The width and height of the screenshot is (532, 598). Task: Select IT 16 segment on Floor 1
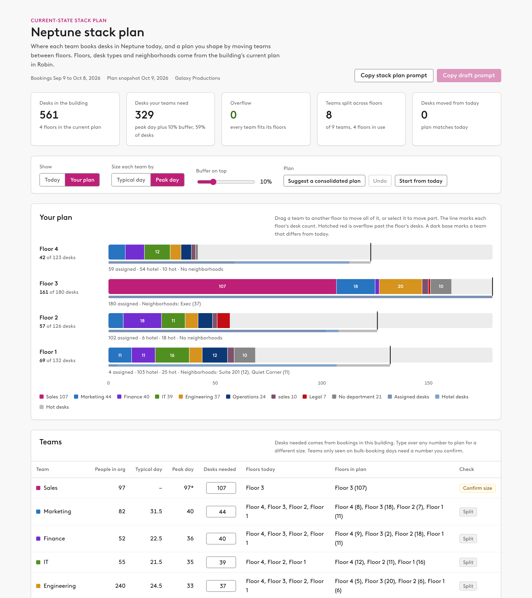(172, 355)
